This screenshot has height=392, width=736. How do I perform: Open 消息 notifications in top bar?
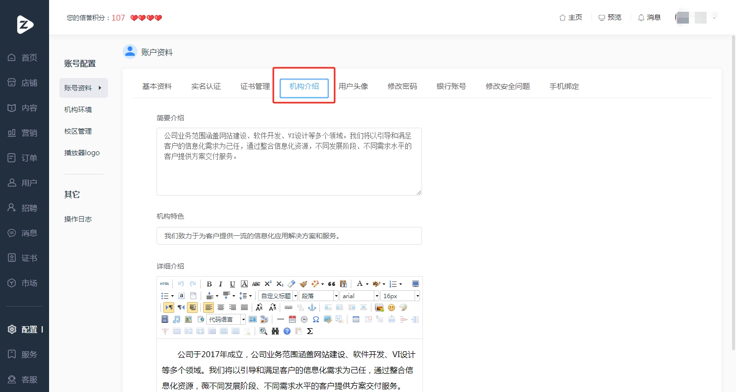649,17
